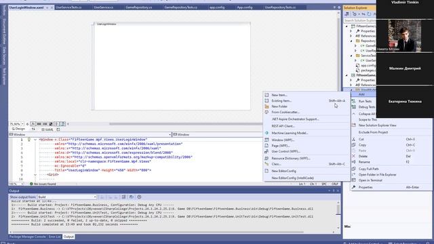Collapse the Repository folder node
The height and width of the screenshot is (244, 434).
[351, 41]
